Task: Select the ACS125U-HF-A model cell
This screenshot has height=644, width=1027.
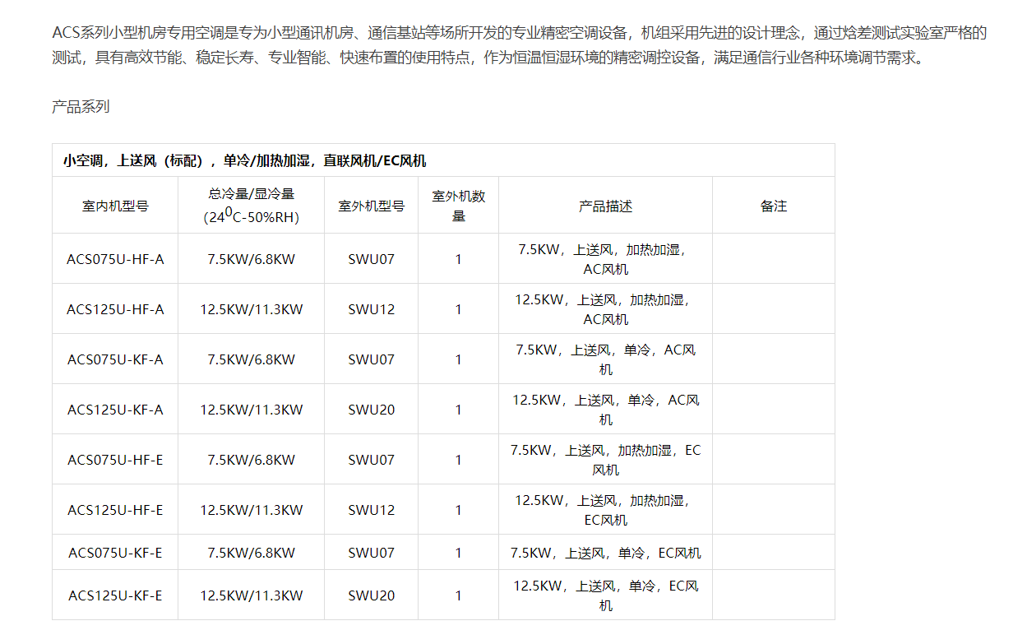Action: (115, 309)
